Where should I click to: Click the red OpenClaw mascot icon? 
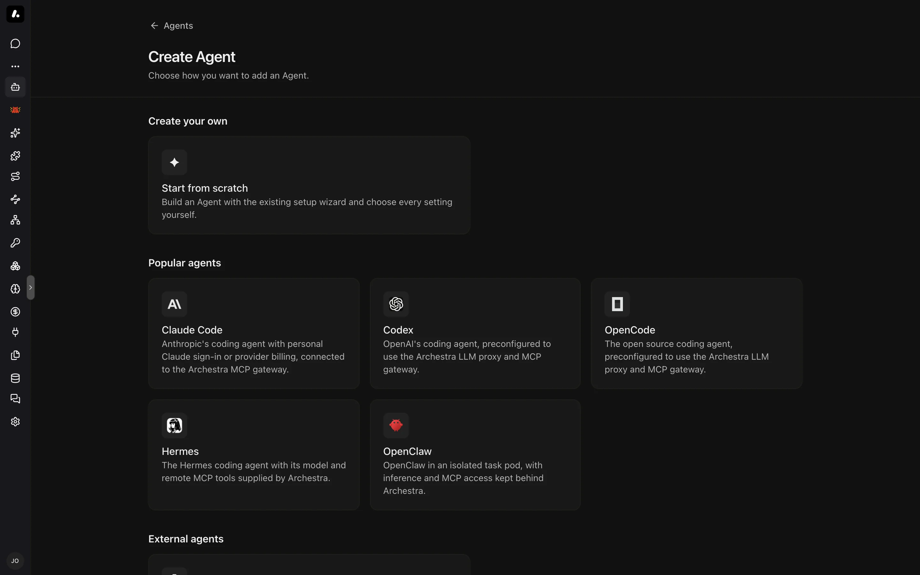[x=396, y=425]
